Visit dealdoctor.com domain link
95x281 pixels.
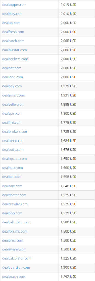14,195
